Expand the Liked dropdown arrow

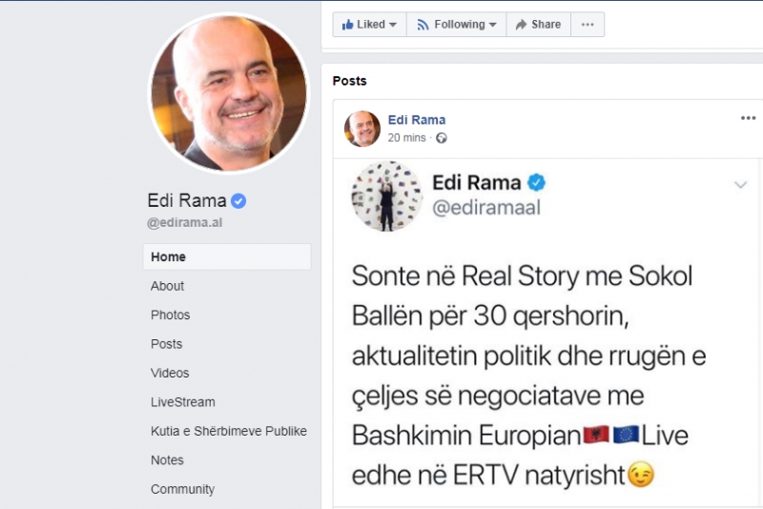[x=393, y=25]
